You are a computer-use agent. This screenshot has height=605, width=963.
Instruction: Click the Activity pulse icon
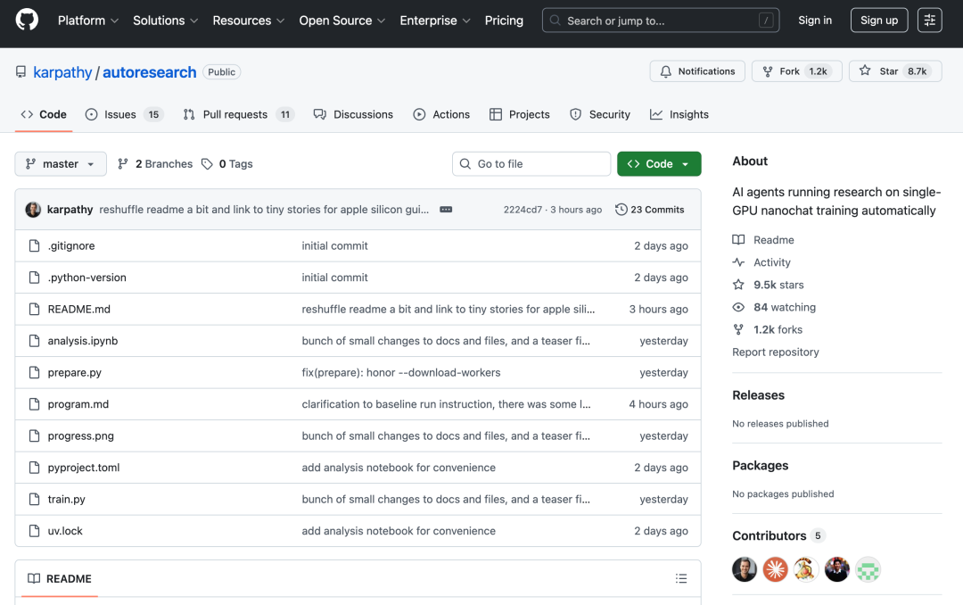tap(738, 262)
